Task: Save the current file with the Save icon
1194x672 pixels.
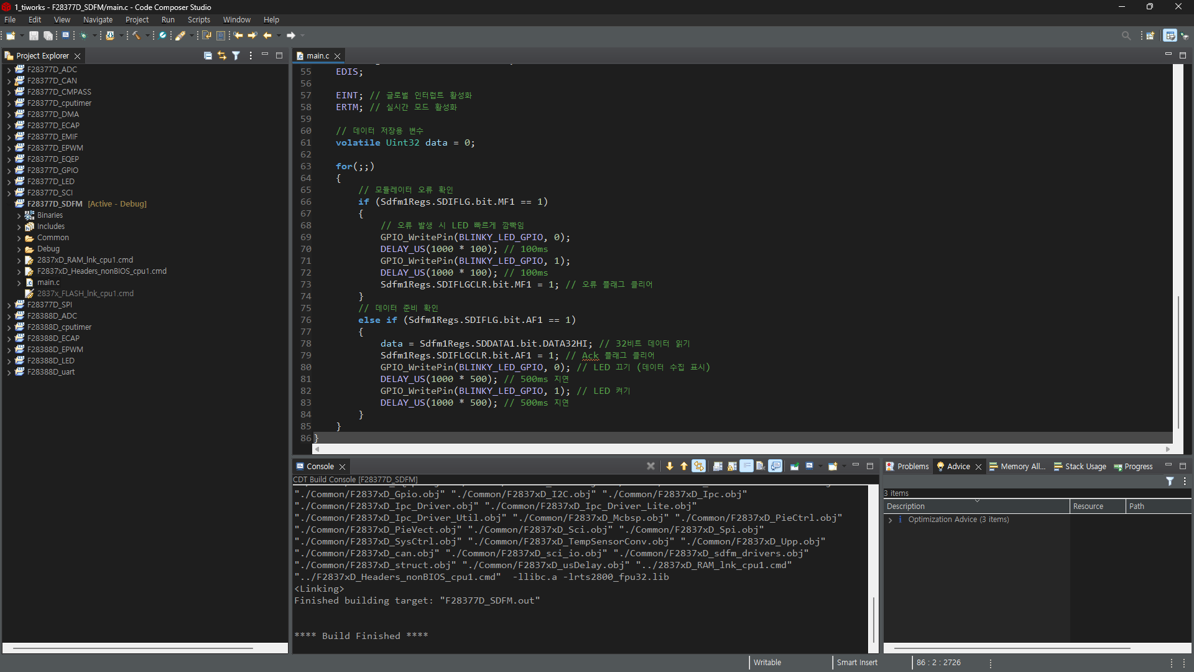Action: tap(34, 35)
